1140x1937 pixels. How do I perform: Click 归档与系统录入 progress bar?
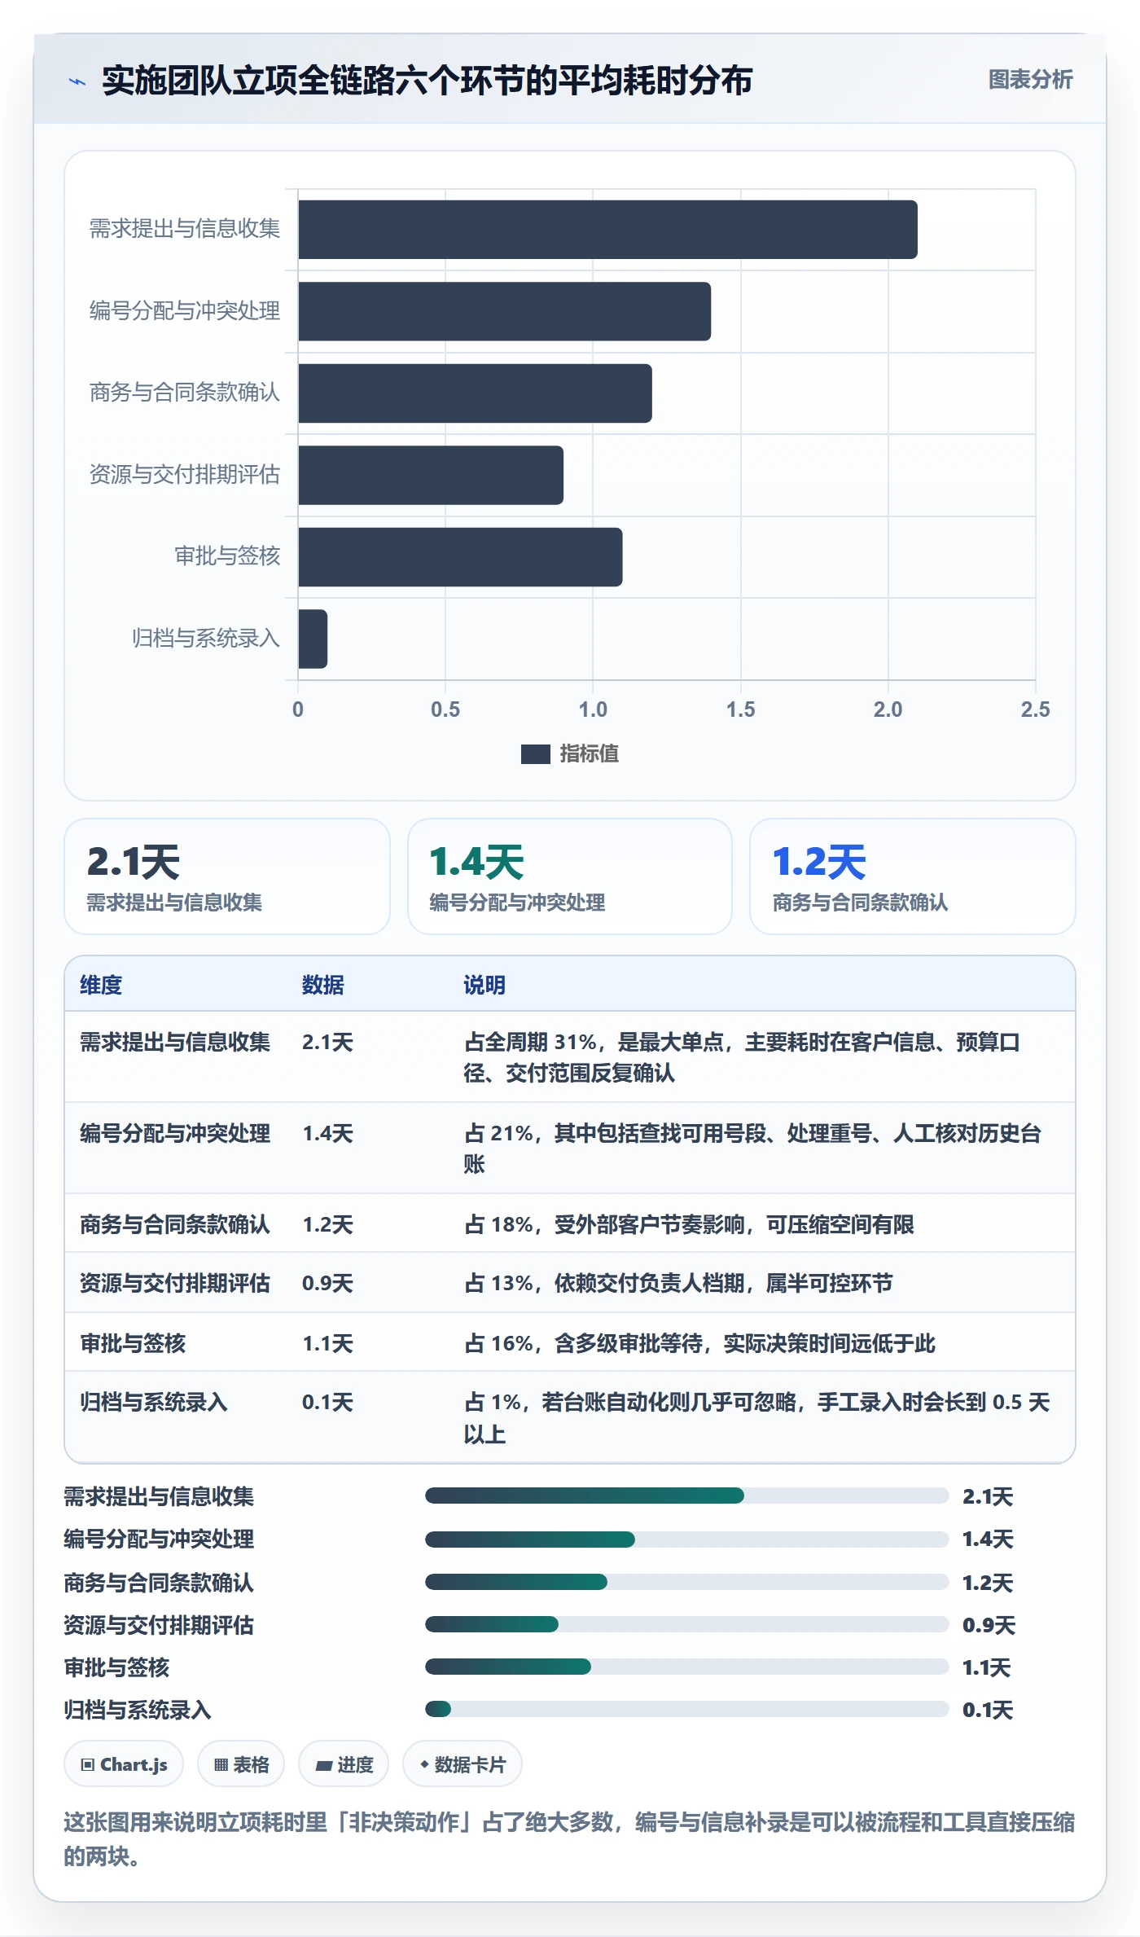686,1709
